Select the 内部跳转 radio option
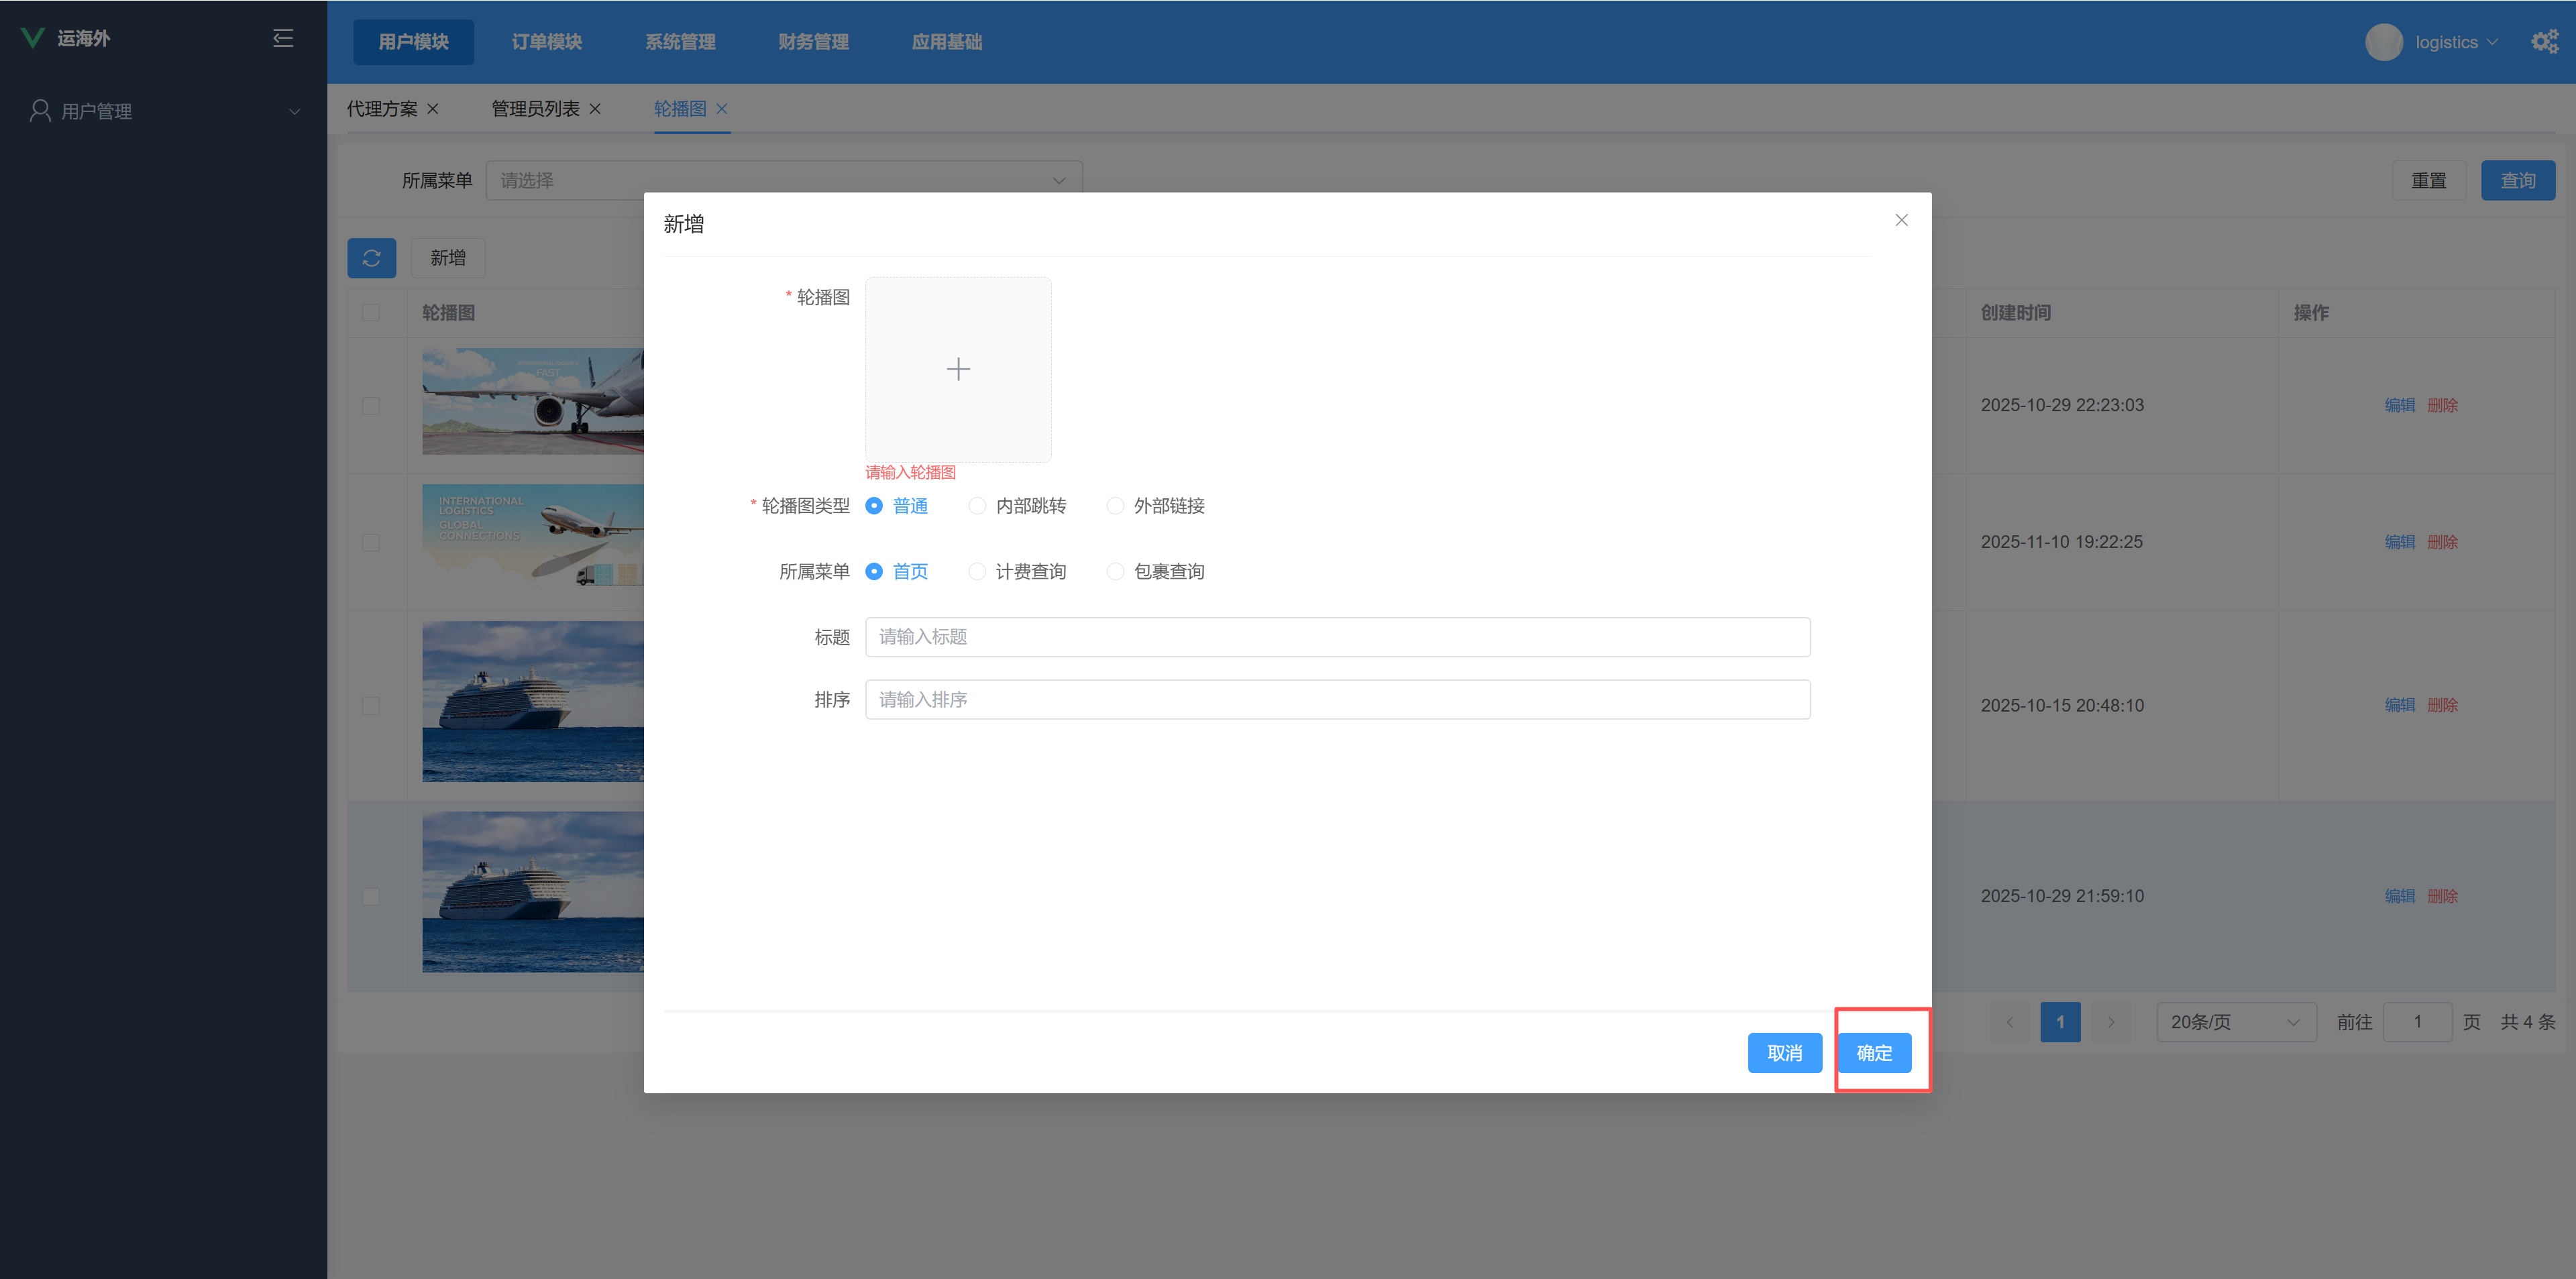2576x1279 pixels. click(x=977, y=506)
